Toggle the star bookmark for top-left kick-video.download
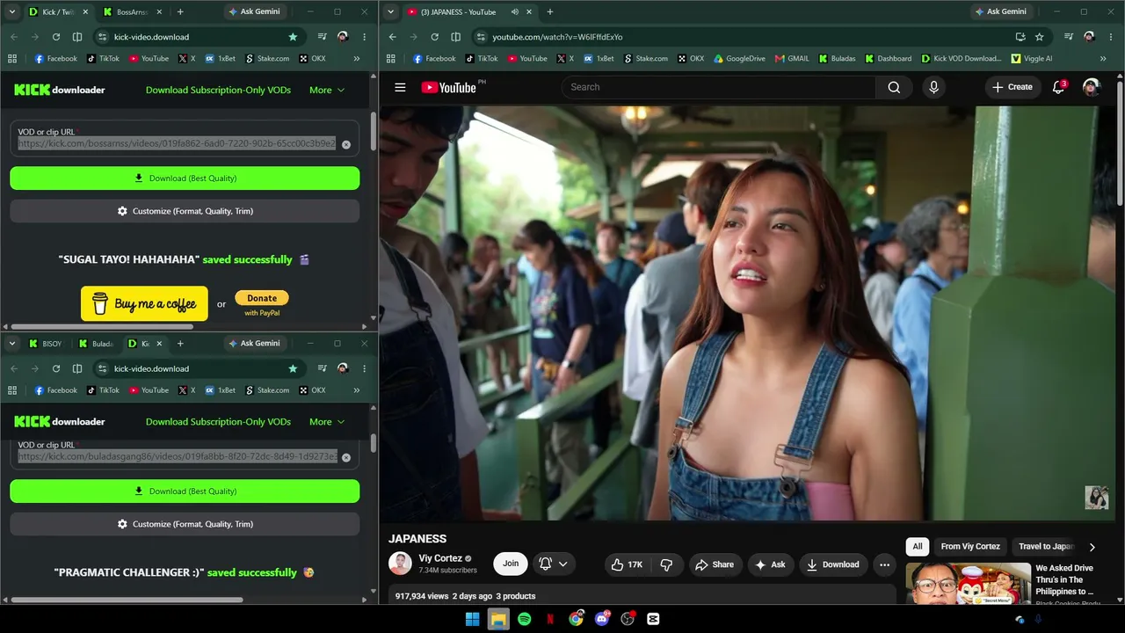Viewport: 1125px width, 633px height. pos(293,37)
